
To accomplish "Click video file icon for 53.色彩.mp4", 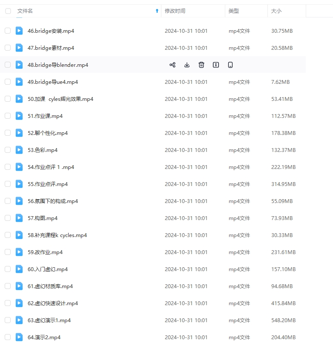I will pyautogui.click(x=19, y=150).
